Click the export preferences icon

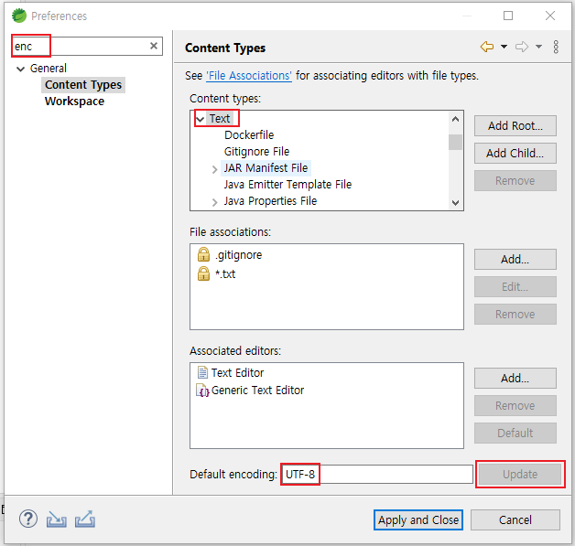tap(85, 519)
